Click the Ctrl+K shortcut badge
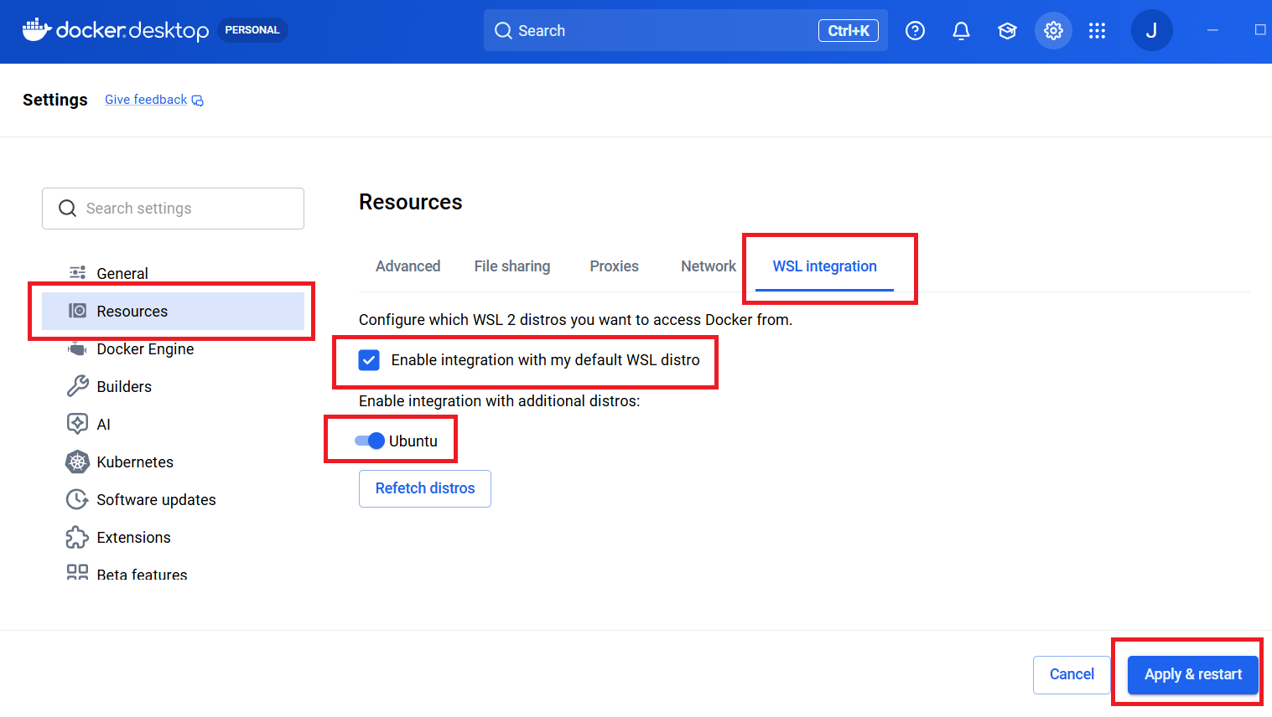The image size is (1272, 717). coord(849,31)
